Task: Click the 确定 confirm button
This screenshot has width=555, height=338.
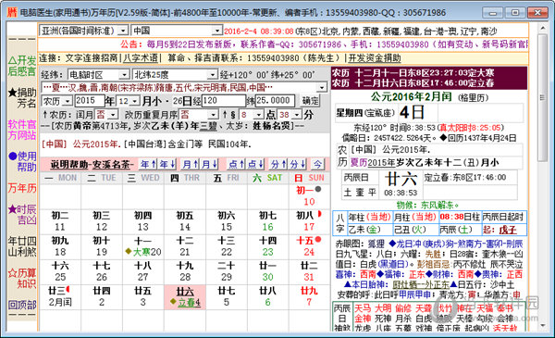Action: [310, 101]
